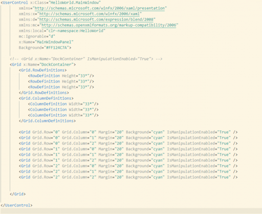The width and height of the screenshot is (262, 214).
Task: Click the Grid line with Row 1, Column 0
Action: pos(128,149)
